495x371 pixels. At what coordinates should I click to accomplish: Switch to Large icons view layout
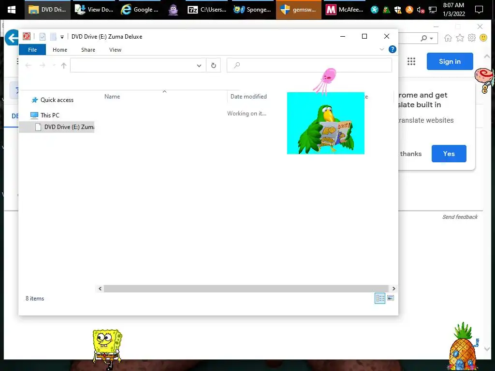pyautogui.click(x=391, y=298)
